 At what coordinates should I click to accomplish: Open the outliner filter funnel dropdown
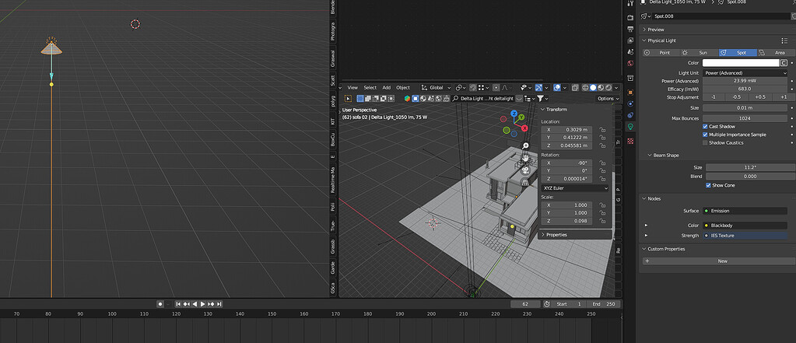coord(542,99)
